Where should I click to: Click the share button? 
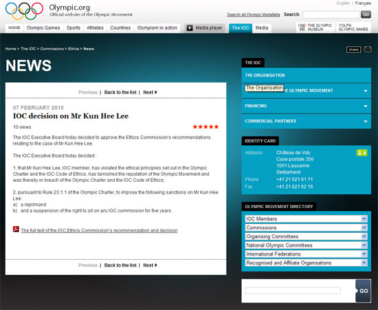click(353, 50)
